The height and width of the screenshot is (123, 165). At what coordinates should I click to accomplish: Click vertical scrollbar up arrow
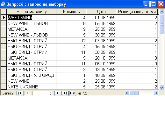tap(161, 12)
